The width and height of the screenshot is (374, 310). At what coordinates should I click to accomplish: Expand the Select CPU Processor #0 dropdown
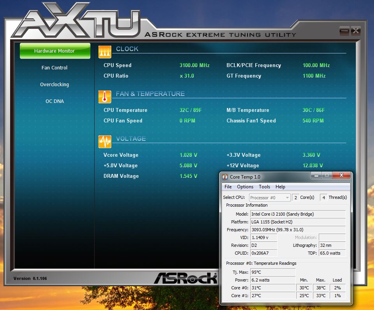point(270,198)
